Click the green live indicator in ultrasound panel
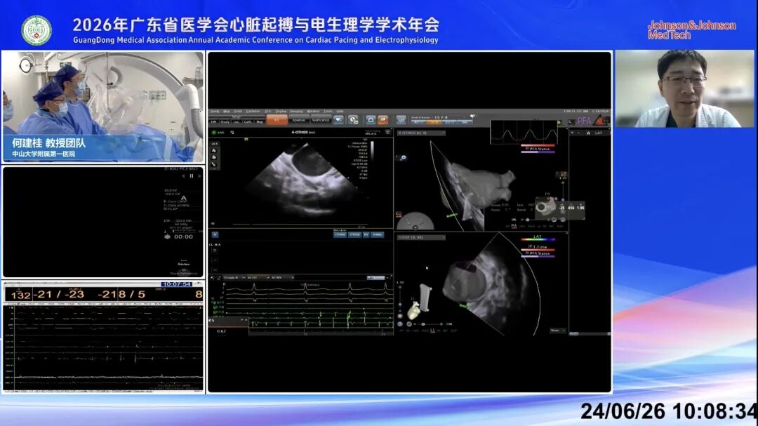758x426 pixels. (213, 133)
